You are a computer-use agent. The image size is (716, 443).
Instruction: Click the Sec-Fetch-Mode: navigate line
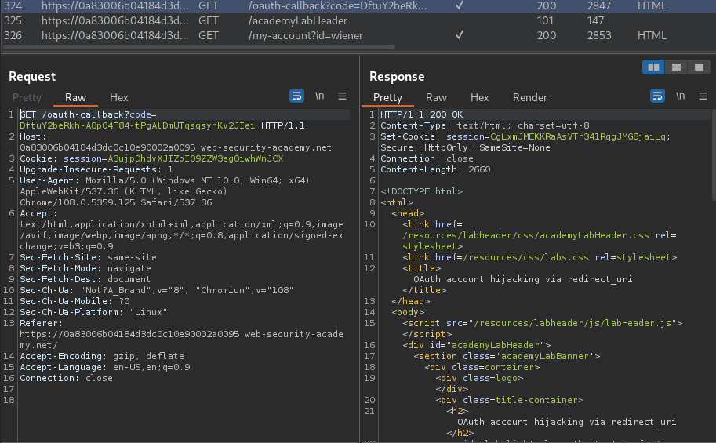click(85, 268)
